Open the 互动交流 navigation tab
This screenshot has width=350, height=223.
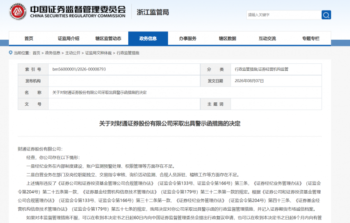click(x=267, y=38)
